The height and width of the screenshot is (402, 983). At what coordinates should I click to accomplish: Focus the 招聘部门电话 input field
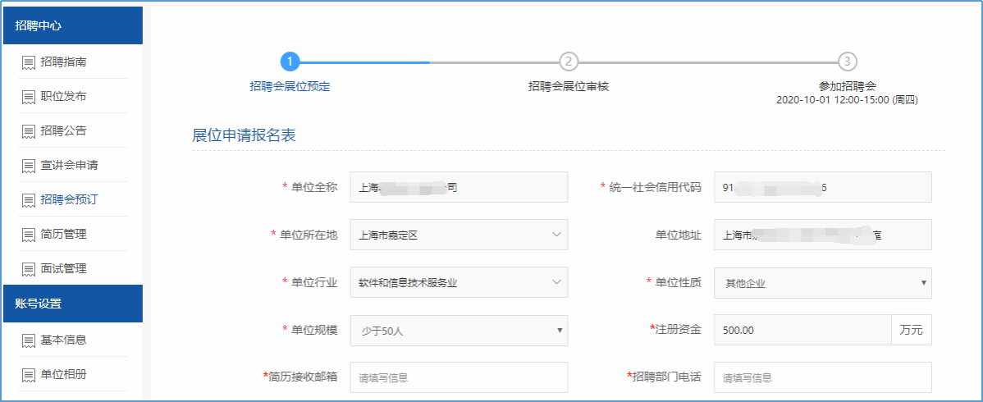(822, 377)
